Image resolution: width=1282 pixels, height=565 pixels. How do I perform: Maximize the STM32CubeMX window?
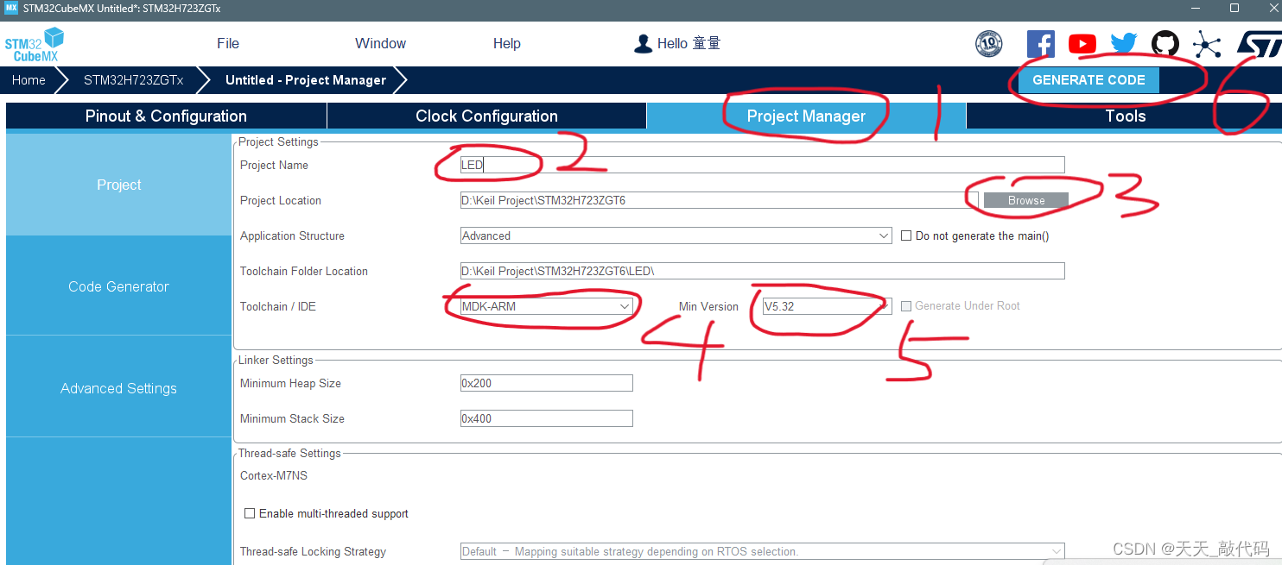pos(1234,8)
